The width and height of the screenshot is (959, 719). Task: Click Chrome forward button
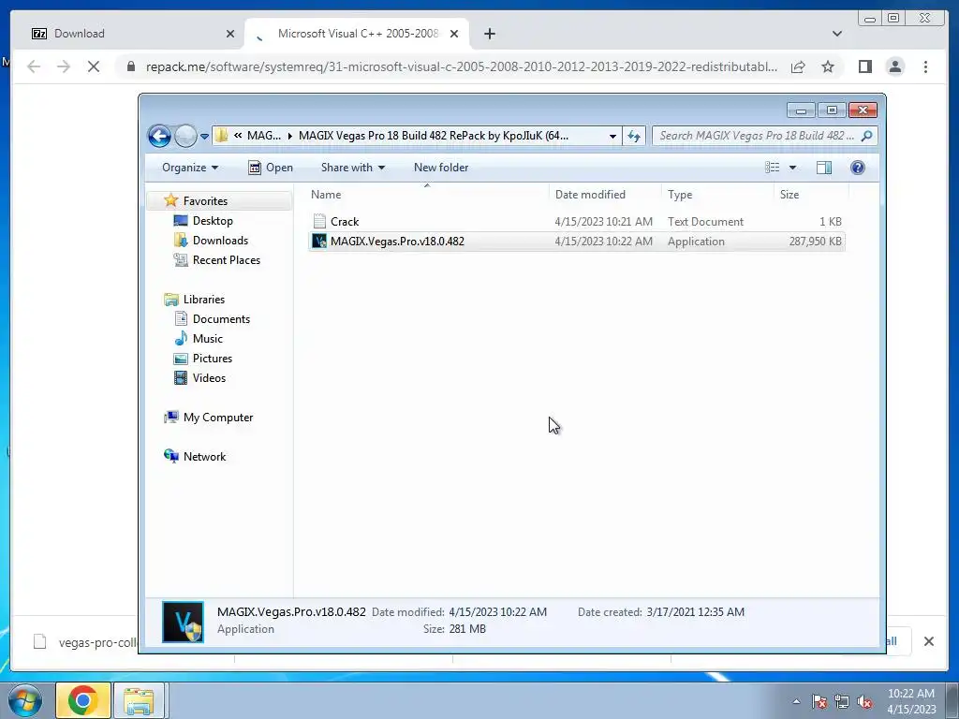(64, 66)
